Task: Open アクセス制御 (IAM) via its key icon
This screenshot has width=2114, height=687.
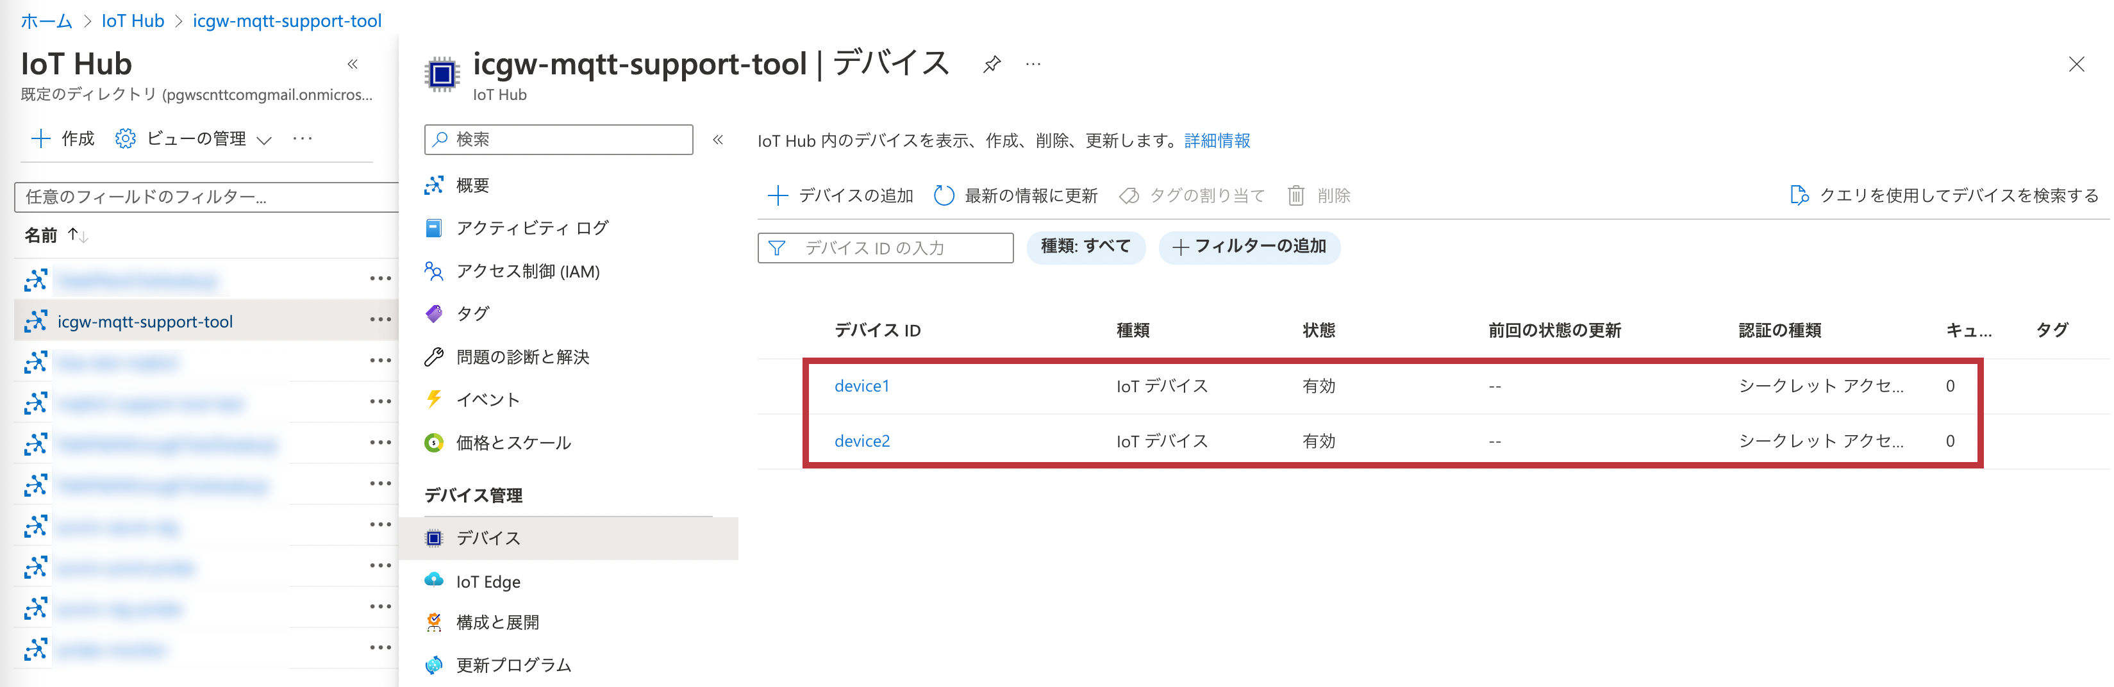Action: [x=436, y=271]
